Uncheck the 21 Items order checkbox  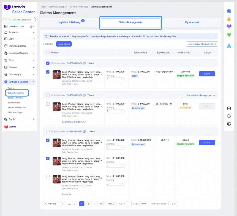click(48, 132)
